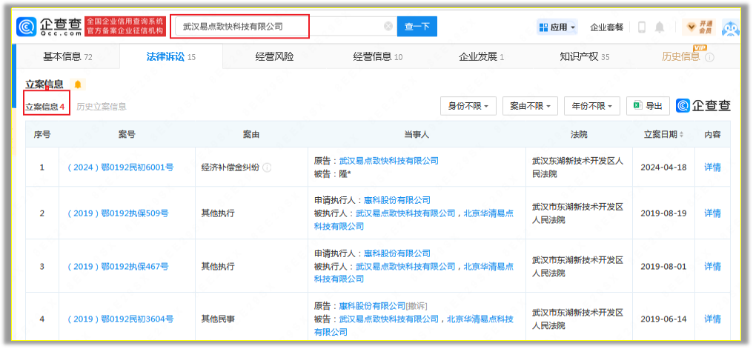Open case (2019)鄂0192民初3604号
The image size is (753, 349).
[x=121, y=319]
